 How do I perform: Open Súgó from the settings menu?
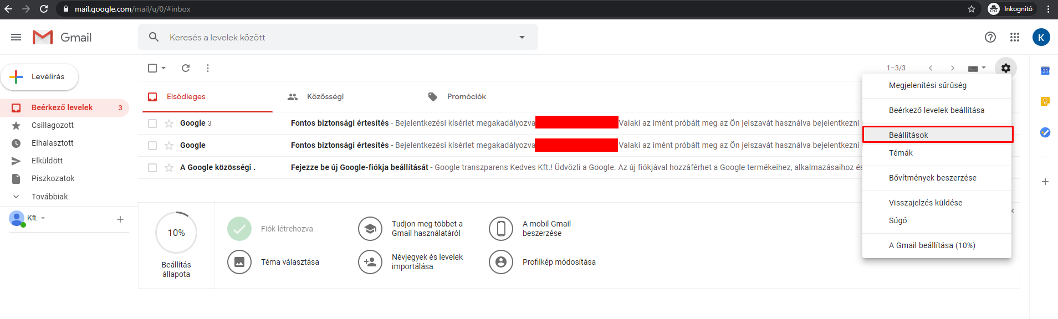(937, 220)
